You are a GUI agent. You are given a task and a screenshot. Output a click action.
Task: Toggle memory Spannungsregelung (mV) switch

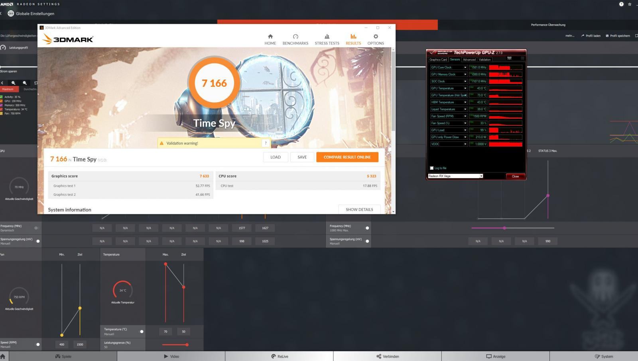click(x=366, y=241)
